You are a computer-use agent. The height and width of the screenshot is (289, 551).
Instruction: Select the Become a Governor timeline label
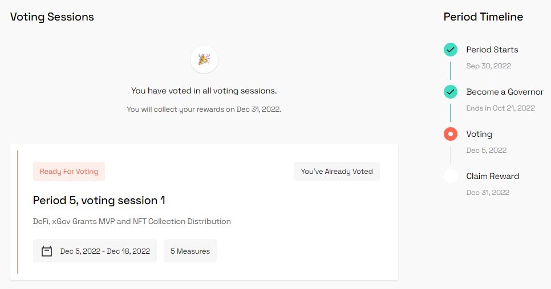505,92
